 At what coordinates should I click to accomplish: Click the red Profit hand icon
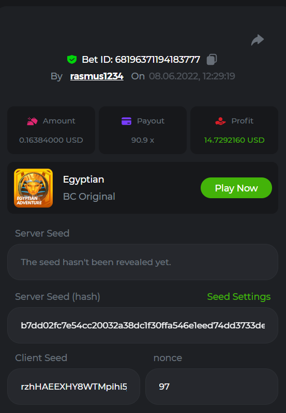pos(221,121)
